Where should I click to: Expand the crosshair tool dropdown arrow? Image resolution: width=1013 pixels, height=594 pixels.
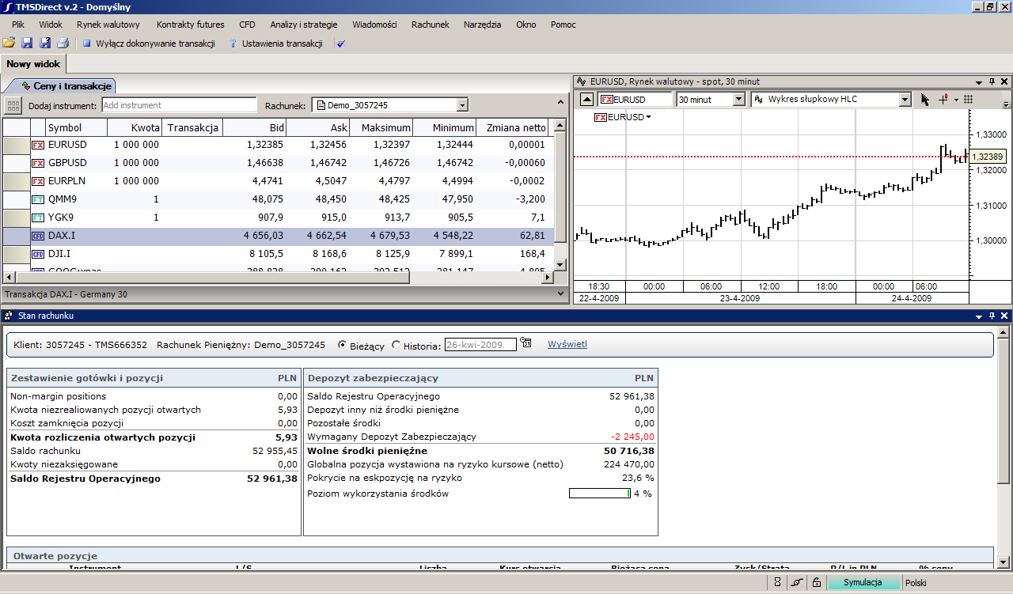coord(956,100)
